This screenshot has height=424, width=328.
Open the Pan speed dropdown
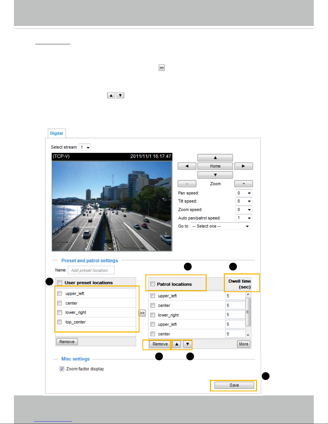244,193
